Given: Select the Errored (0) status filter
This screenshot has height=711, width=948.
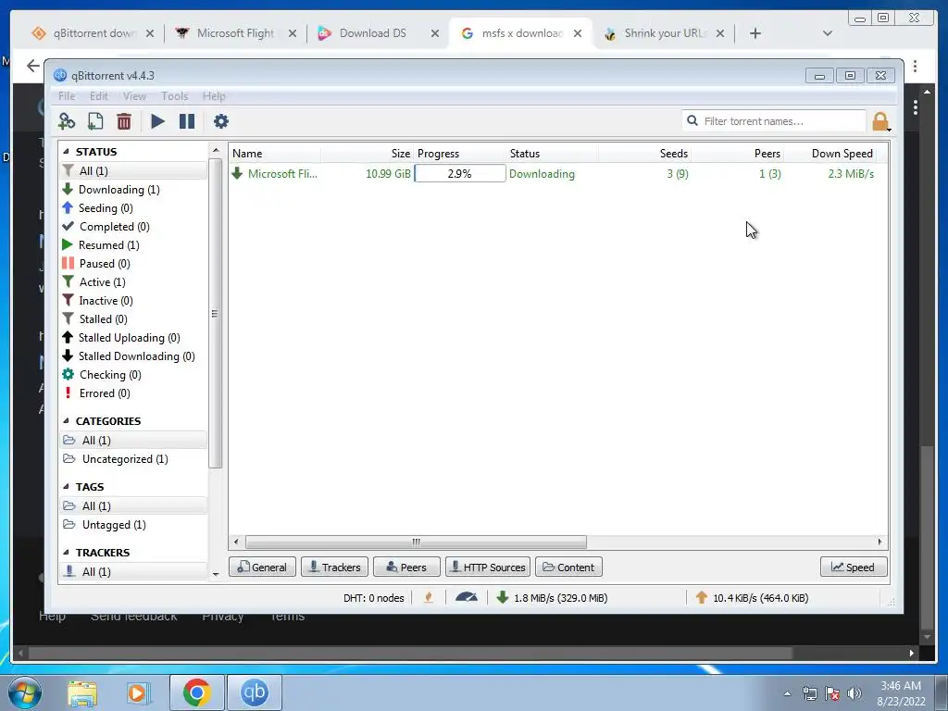Looking at the screenshot, I should [x=104, y=393].
